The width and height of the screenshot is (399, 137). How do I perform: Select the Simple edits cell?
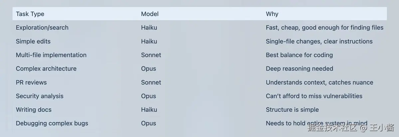[33, 41]
